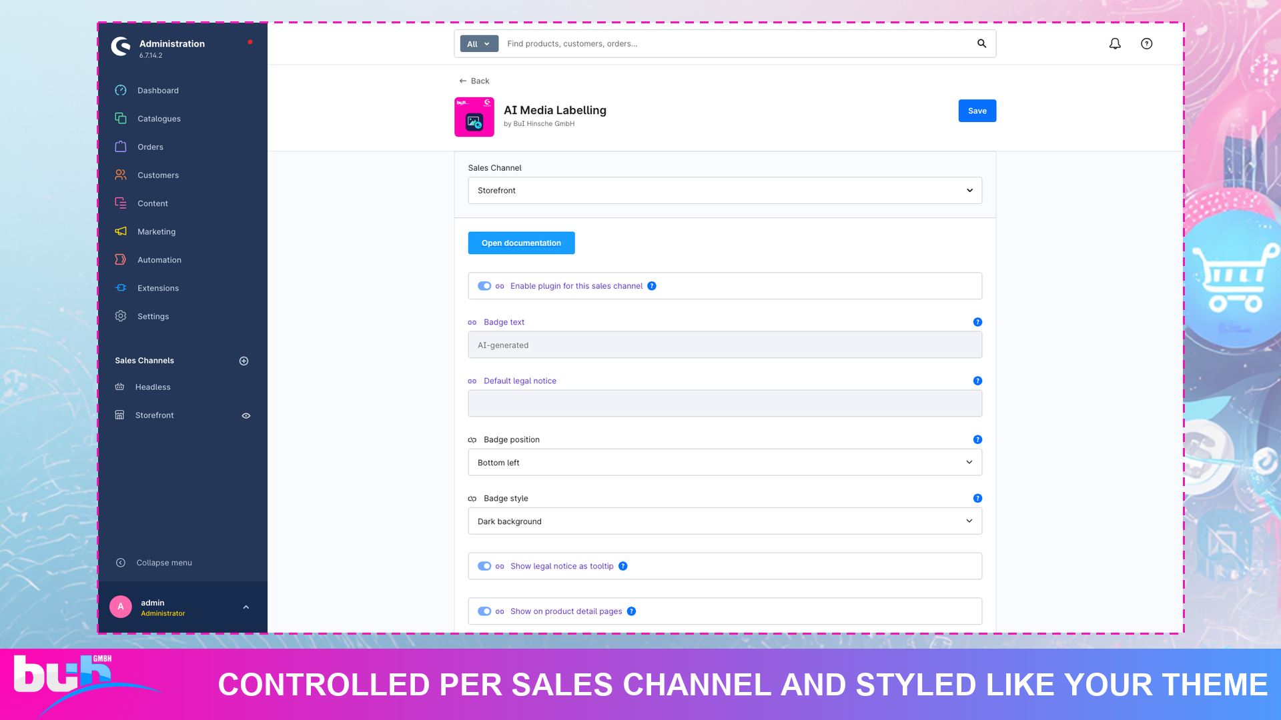Image resolution: width=1281 pixels, height=720 pixels.
Task: Click help icon beside Enable plugin toggle
Action: coord(652,286)
